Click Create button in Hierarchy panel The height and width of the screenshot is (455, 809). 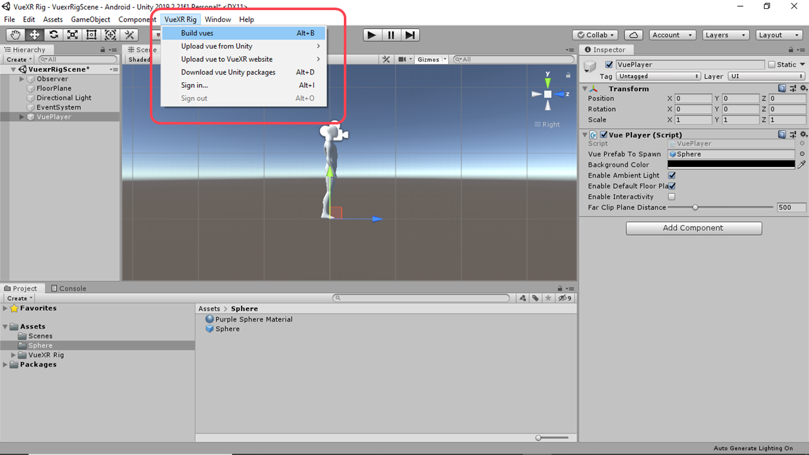pyautogui.click(x=19, y=59)
